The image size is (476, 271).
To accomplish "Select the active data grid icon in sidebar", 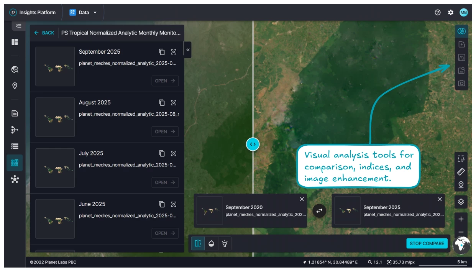I will click(15, 163).
